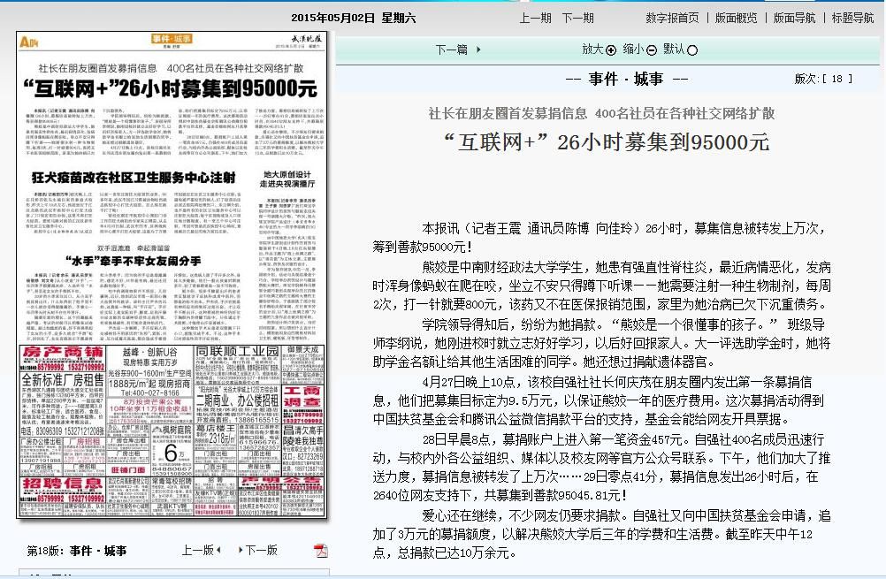Open 标题导航 headline navigation
Screen dimensions: 886x579
tap(852, 18)
